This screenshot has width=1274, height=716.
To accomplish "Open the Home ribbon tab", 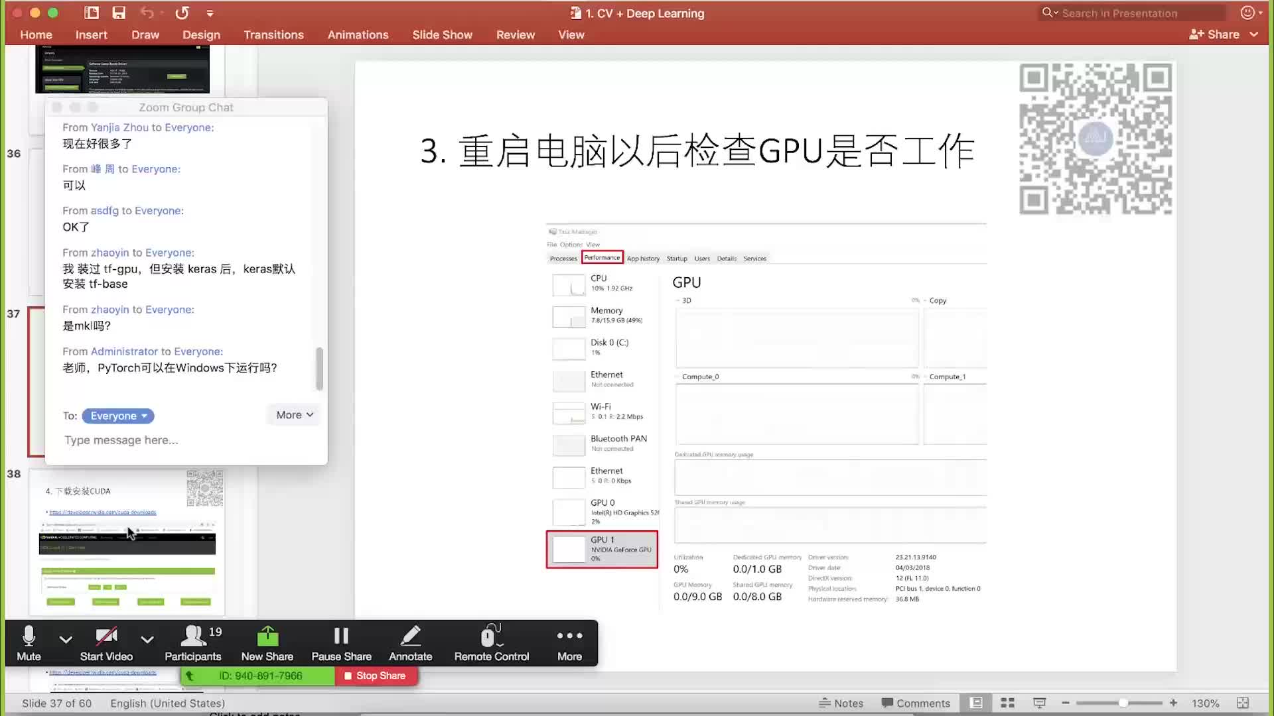I will click(x=36, y=34).
